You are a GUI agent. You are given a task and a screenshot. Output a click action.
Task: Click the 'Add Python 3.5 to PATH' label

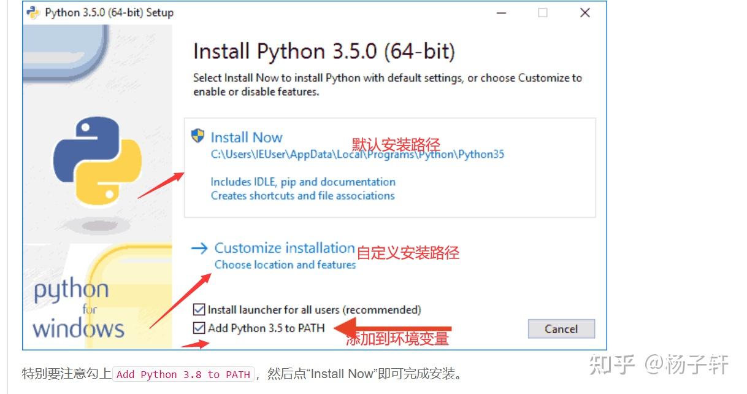pyautogui.click(x=266, y=328)
